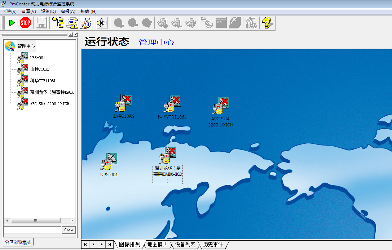Image resolution: width=392 pixels, height=250 pixels.
Task: Click the grayed UPS icon with check mark
Action: pos(191,23)
